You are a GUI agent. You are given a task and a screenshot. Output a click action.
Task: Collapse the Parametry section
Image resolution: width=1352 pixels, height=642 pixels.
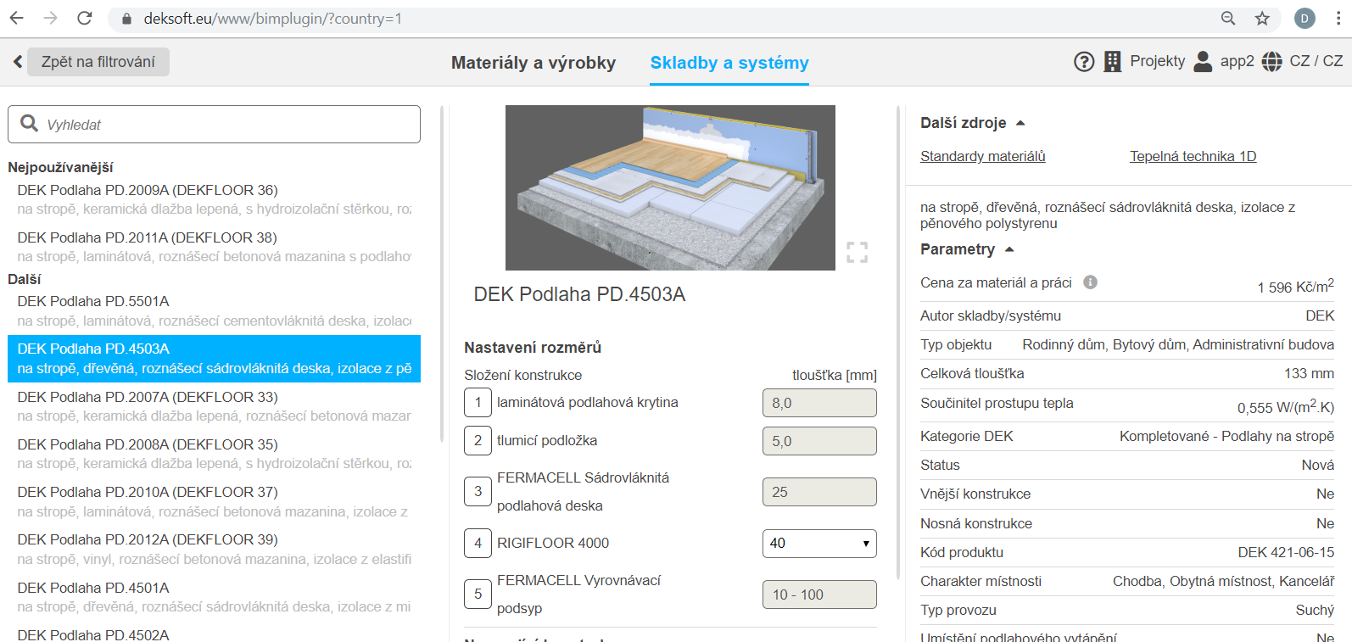1009,249
